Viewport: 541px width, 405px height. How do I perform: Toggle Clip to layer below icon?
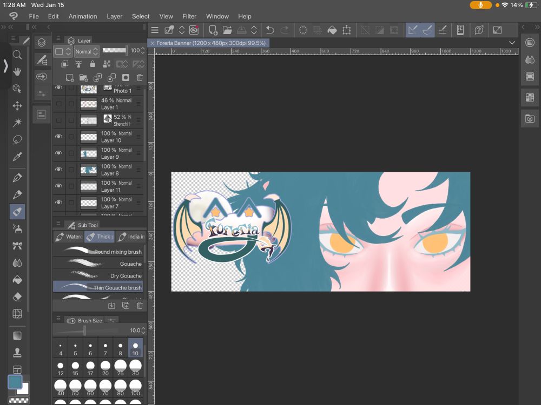point(64,64)
